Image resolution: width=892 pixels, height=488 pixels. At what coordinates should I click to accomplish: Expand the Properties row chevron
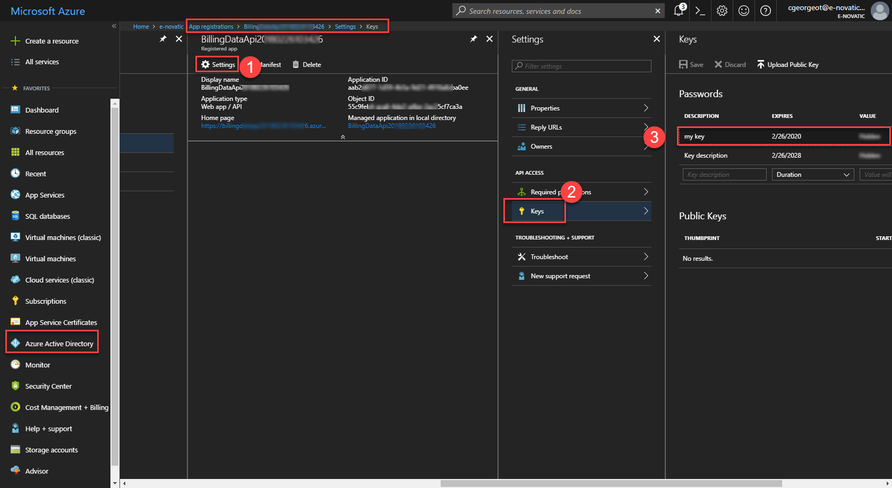click(646, 108)
